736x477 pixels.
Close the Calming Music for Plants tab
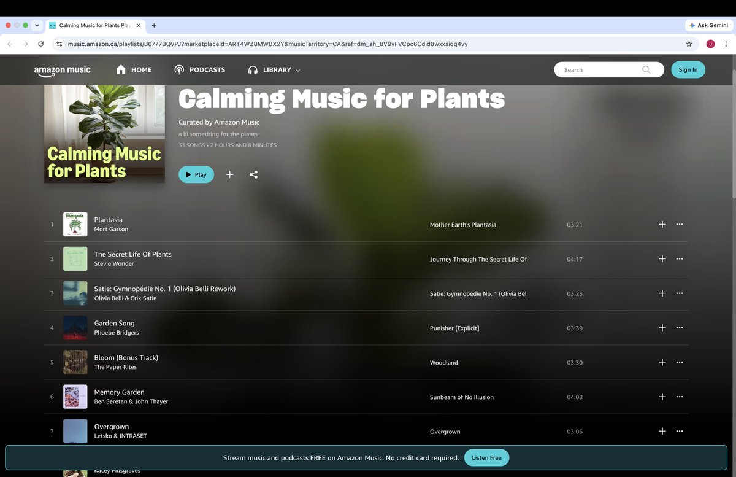pyautogui.click(x=139, y=25)
